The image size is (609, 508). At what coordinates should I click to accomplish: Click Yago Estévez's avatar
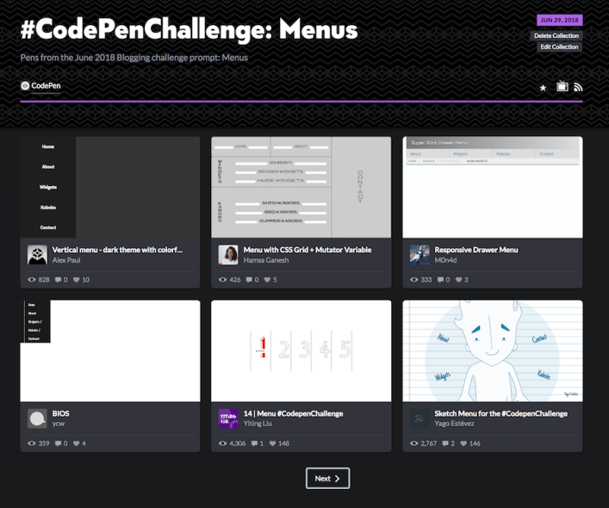pos(419,418)
